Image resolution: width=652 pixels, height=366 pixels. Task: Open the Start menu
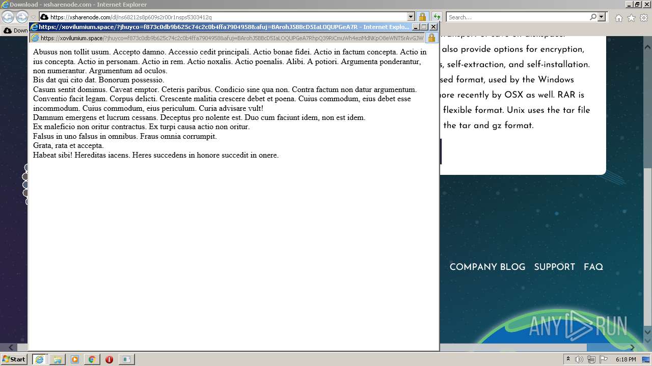click(x=14, y=359)
